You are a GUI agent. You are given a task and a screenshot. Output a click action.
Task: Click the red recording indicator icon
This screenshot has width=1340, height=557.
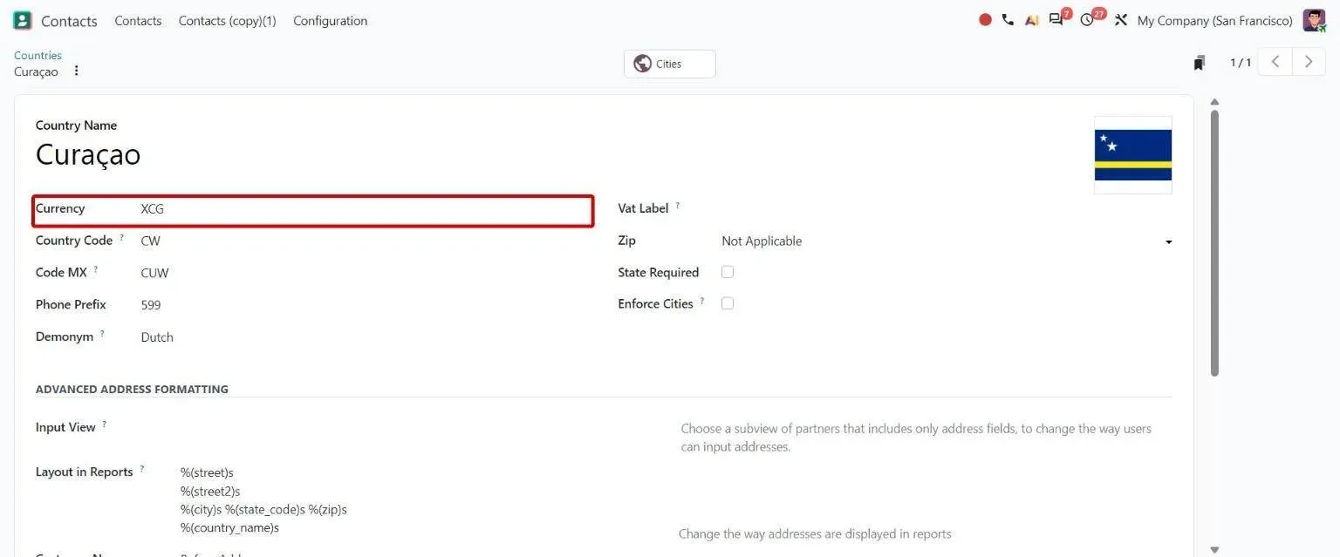985,20
